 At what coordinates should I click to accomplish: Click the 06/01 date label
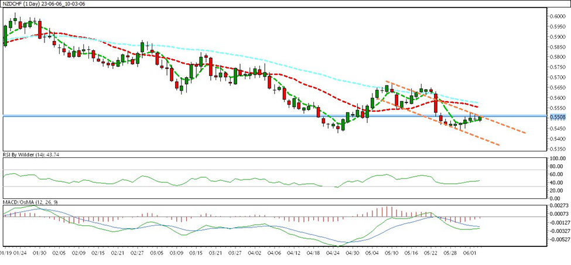470,252
